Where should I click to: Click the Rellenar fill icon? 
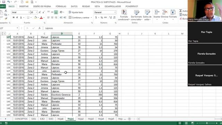tap(181, 15)
